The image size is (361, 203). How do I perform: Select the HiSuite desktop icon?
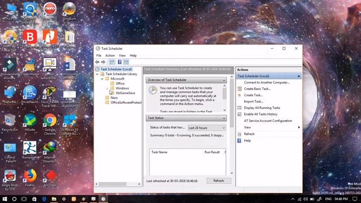click(30, 122)
